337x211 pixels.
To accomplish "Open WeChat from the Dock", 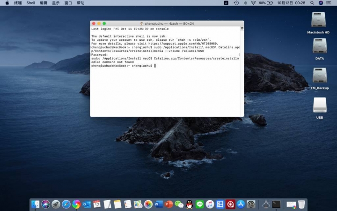I will pyautogui.click(x=179, y=204).
